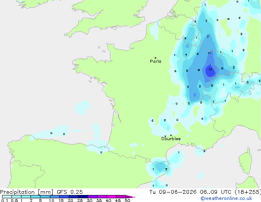Click the 15 legend scale label
The height and width of the screenshot is (202, 261).
[61, 200]
